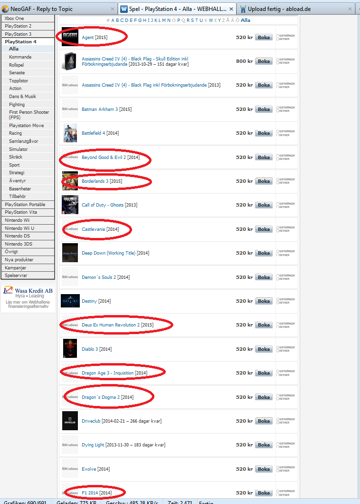
Task: Open the Xbox One category
Action: 28,18
